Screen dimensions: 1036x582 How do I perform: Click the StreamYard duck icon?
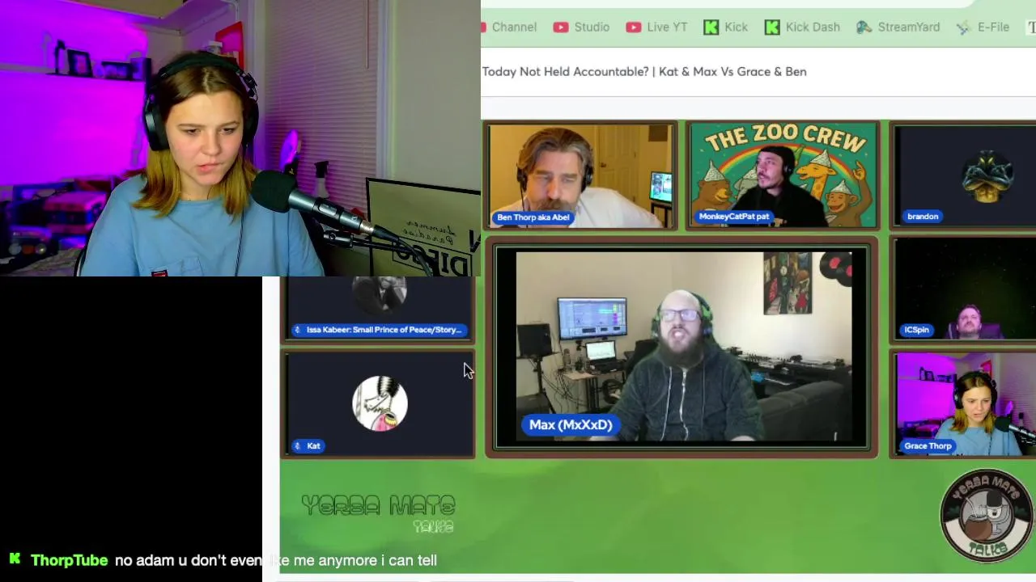pyautogui.click(x=864, y=27)
